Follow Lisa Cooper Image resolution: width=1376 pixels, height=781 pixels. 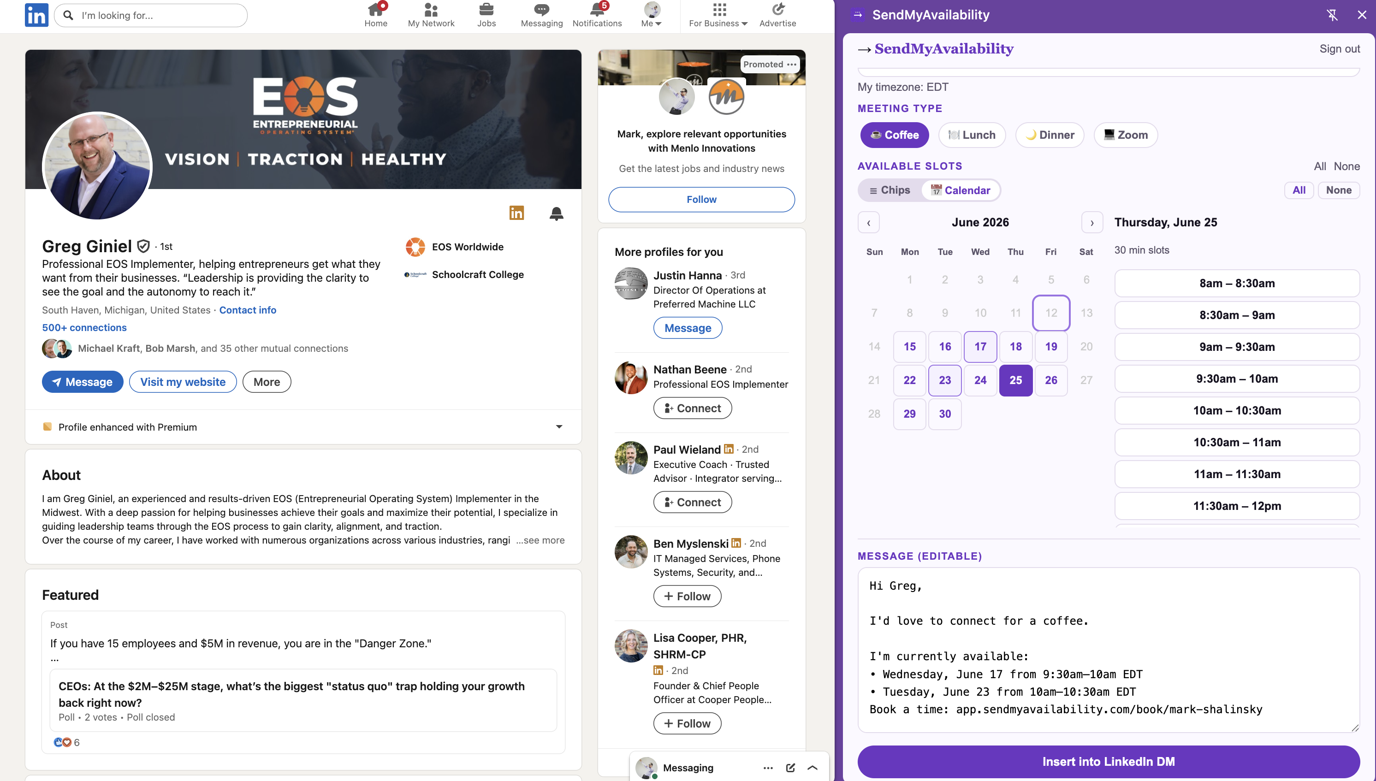tap(687, 724)
